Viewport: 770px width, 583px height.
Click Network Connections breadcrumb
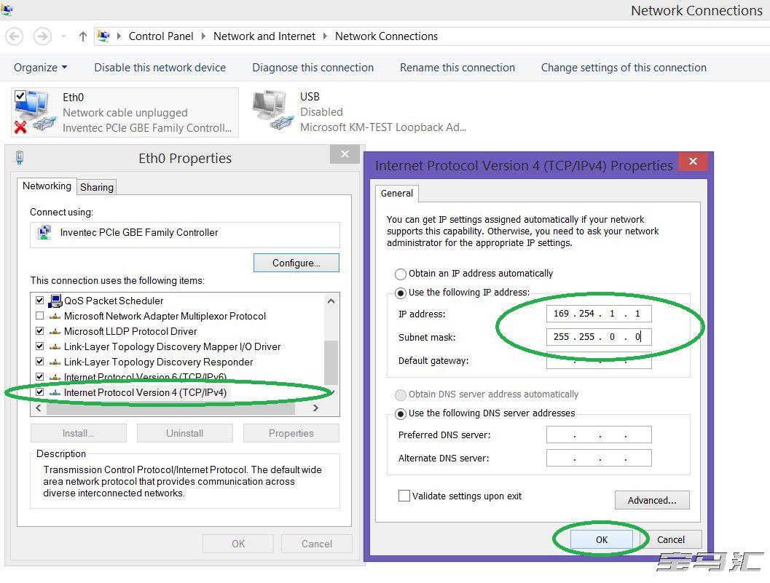pos(387,36)
